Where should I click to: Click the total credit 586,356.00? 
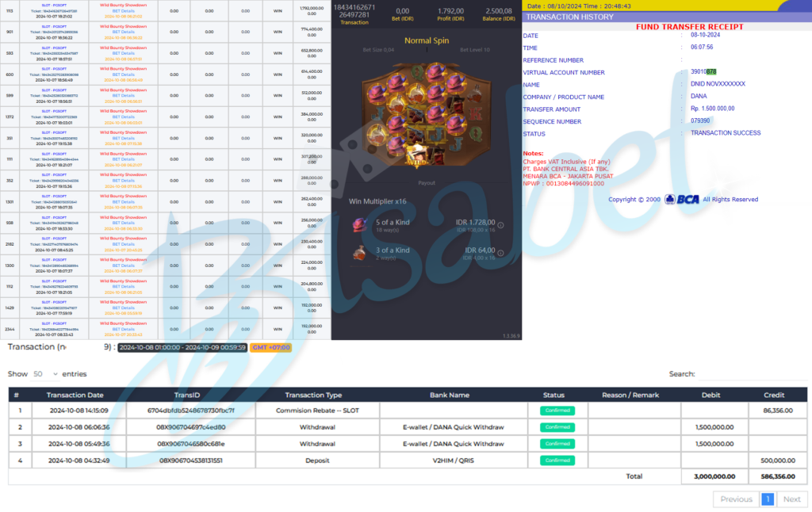point(778,476)
